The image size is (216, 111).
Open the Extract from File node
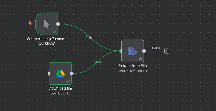(133, 51)
